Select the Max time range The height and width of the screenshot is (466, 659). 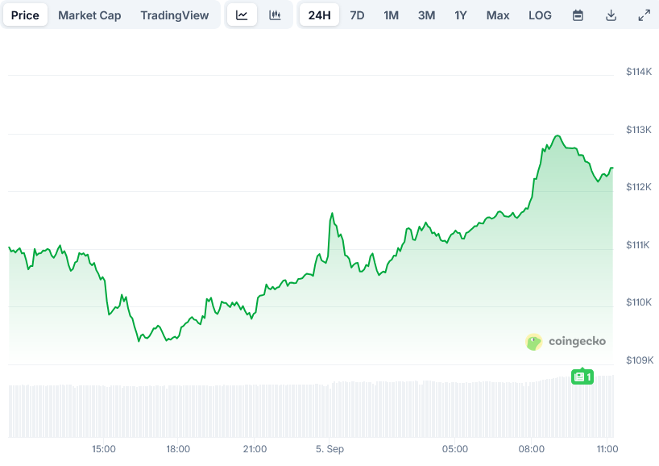(x=498, y=15)
